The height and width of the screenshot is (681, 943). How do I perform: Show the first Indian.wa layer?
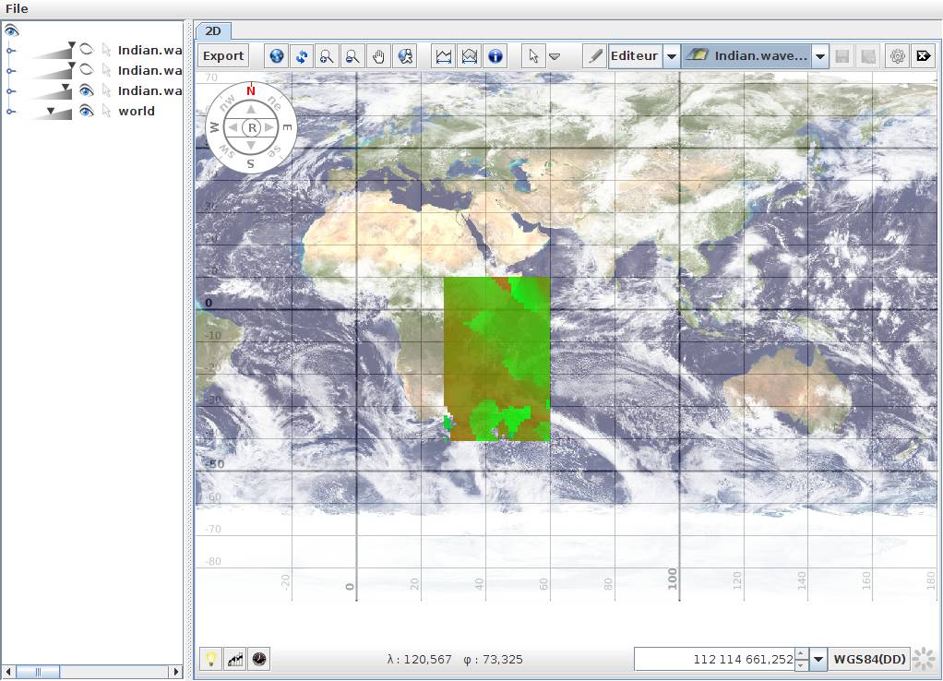coord(86,49)
